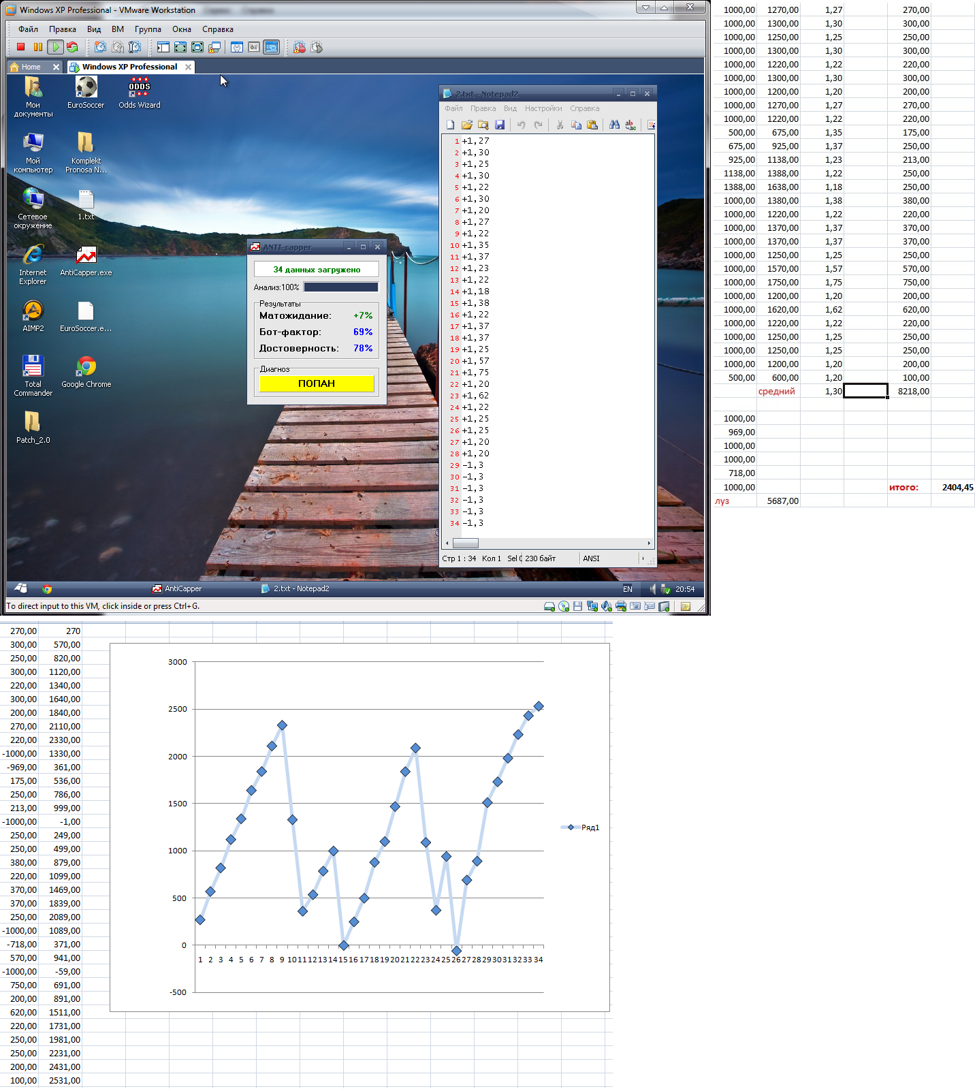Toggle the EN language indicator in taskbar
This screenshot has height=1089, width=975.
pos(627,589)
